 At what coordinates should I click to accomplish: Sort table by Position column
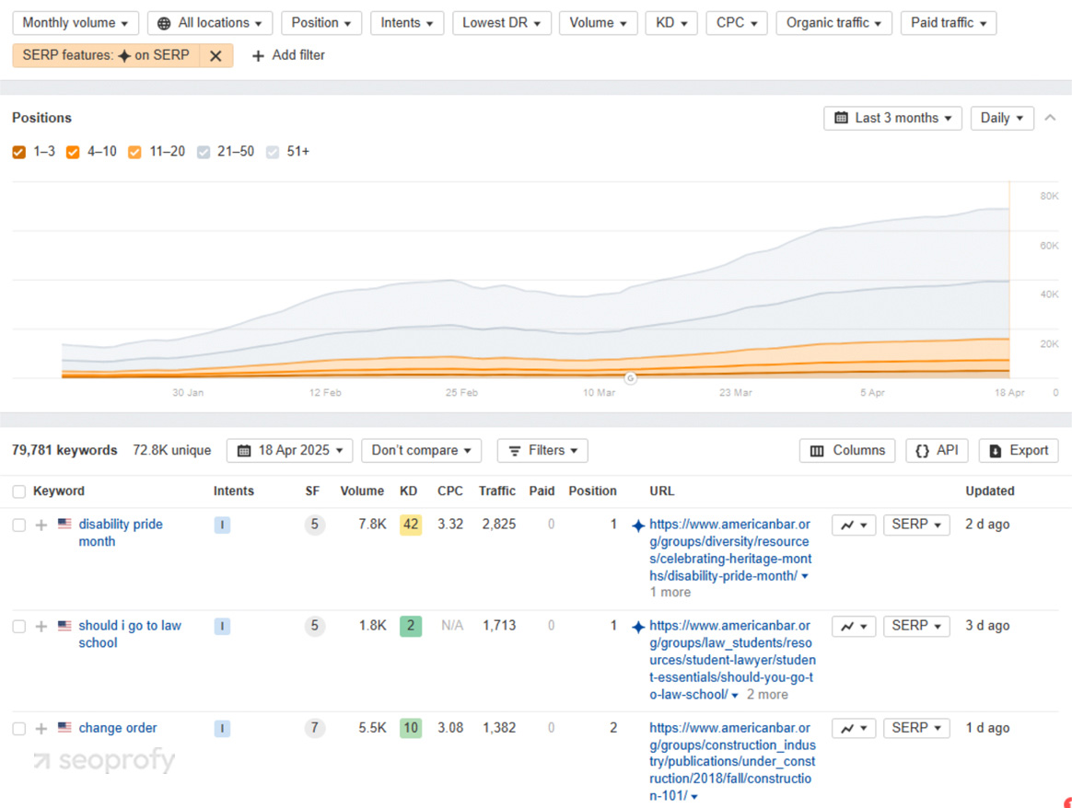592,491
